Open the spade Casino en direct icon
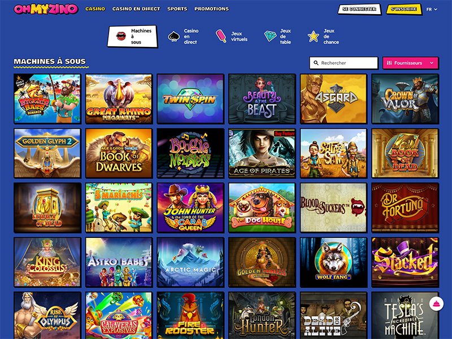This screenshot has width=452, height=339. [174, 37]
